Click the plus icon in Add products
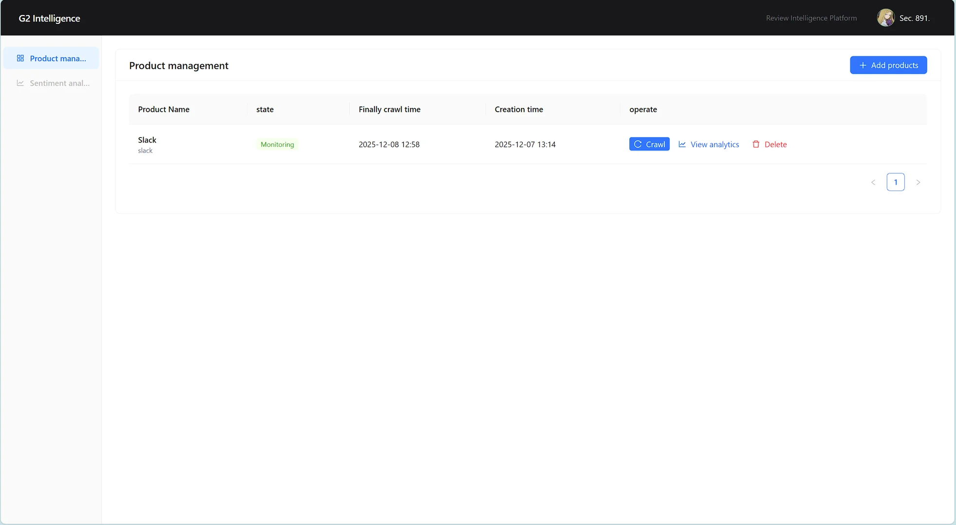 tap(863, 65)
